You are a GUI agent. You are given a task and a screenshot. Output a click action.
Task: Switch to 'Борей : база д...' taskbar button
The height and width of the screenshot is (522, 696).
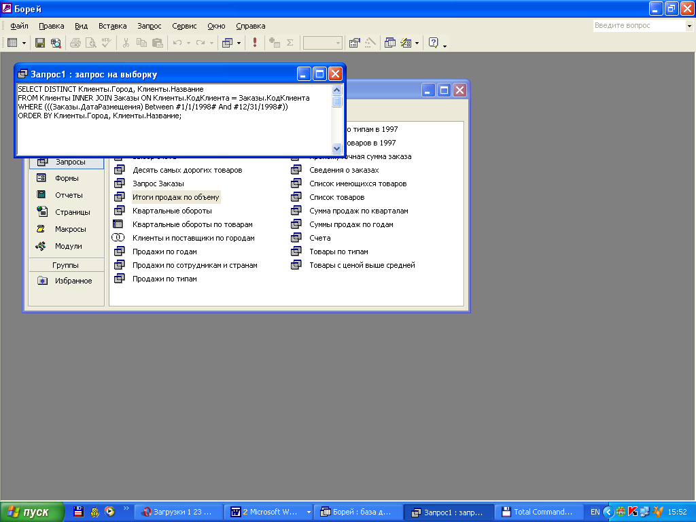tap(358, 512)
